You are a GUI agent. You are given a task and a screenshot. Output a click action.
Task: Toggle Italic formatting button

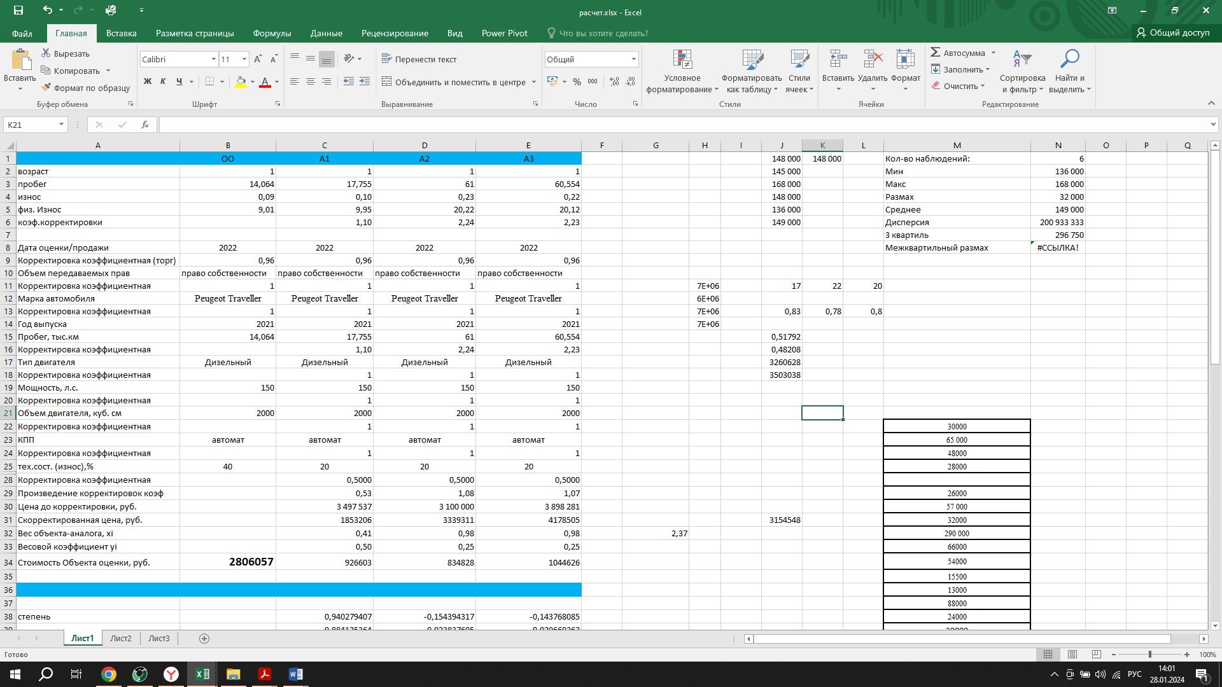[163, 82]
